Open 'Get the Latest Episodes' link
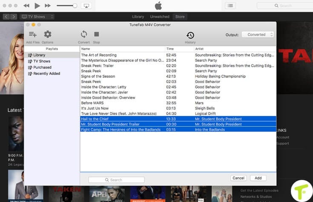Image resolution: width=313 pixels, height=202 pixels. 259,191
